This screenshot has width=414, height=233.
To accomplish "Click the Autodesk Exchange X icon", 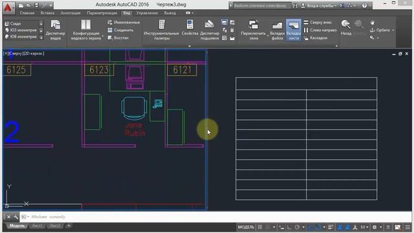I will click(x=342, y=6).
